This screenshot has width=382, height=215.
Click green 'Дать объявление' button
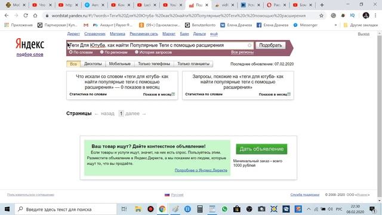point(261,149)
